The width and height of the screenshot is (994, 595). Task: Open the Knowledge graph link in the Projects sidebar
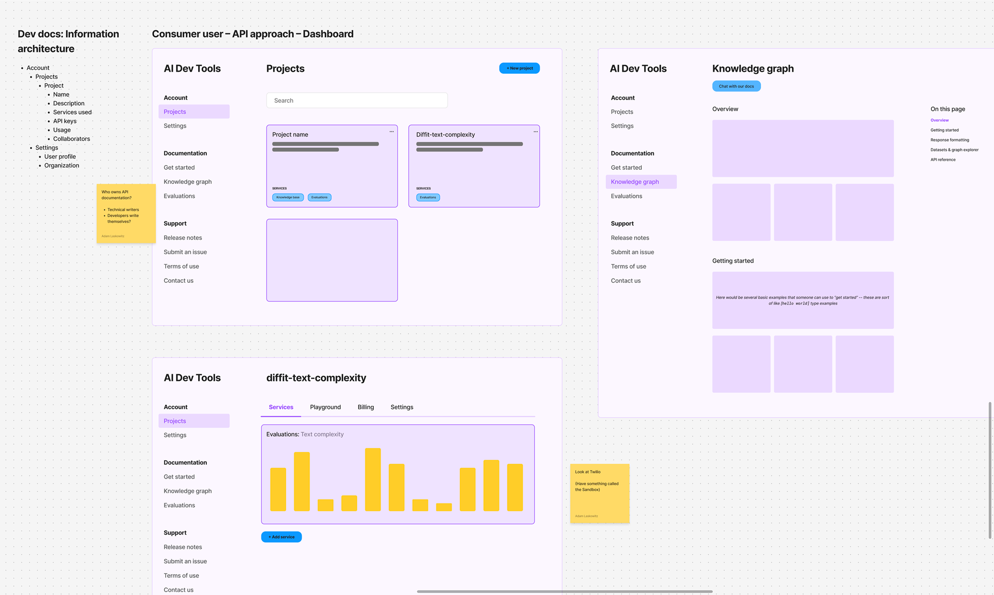click(x=188, y=182)
